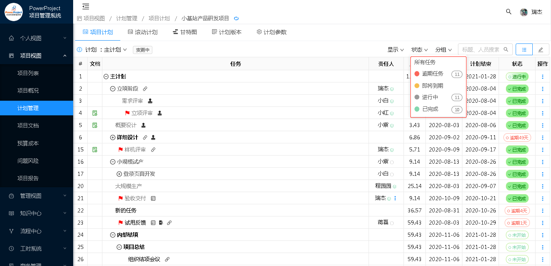Viewport: 551px width, 266px height.
Task: Click the sidebar collapse hamburger icon
Action: pos(85,6)
